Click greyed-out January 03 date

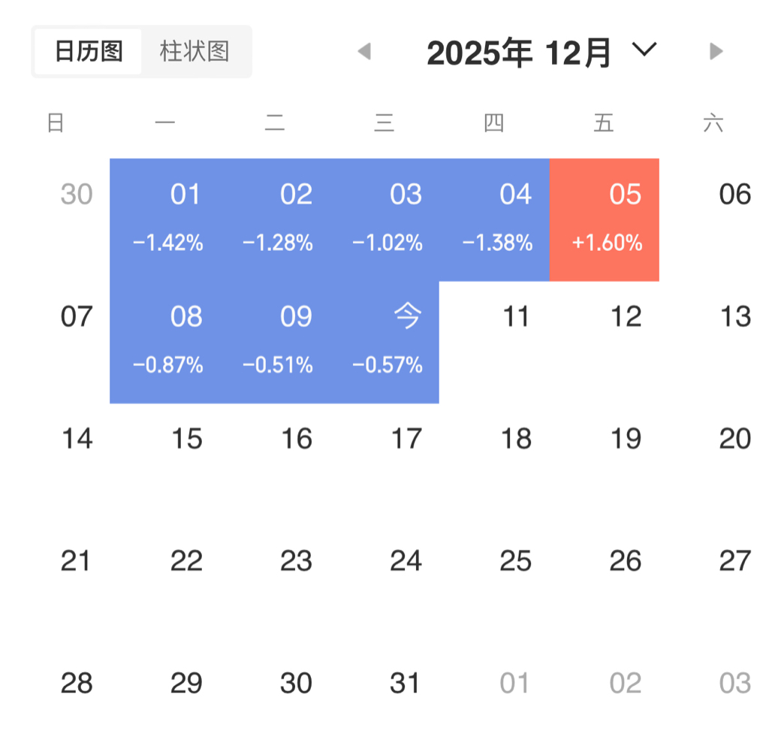[x=734, y=683]
